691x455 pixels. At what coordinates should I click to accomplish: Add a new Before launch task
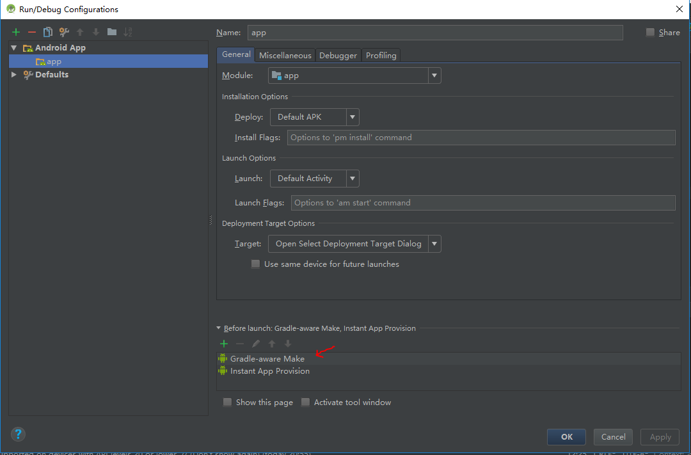pyautogui.click(x=224, y=344)
